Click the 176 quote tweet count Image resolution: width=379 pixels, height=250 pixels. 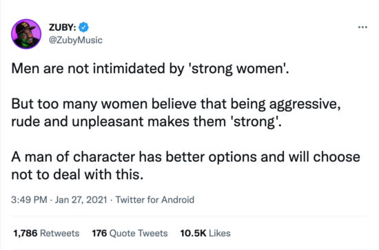pos(99,233)
